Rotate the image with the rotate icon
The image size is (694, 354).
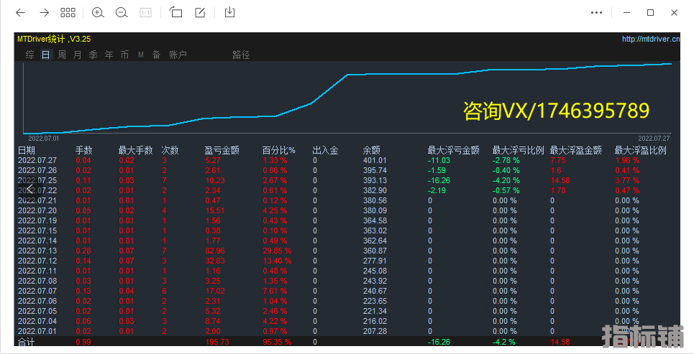175,13
